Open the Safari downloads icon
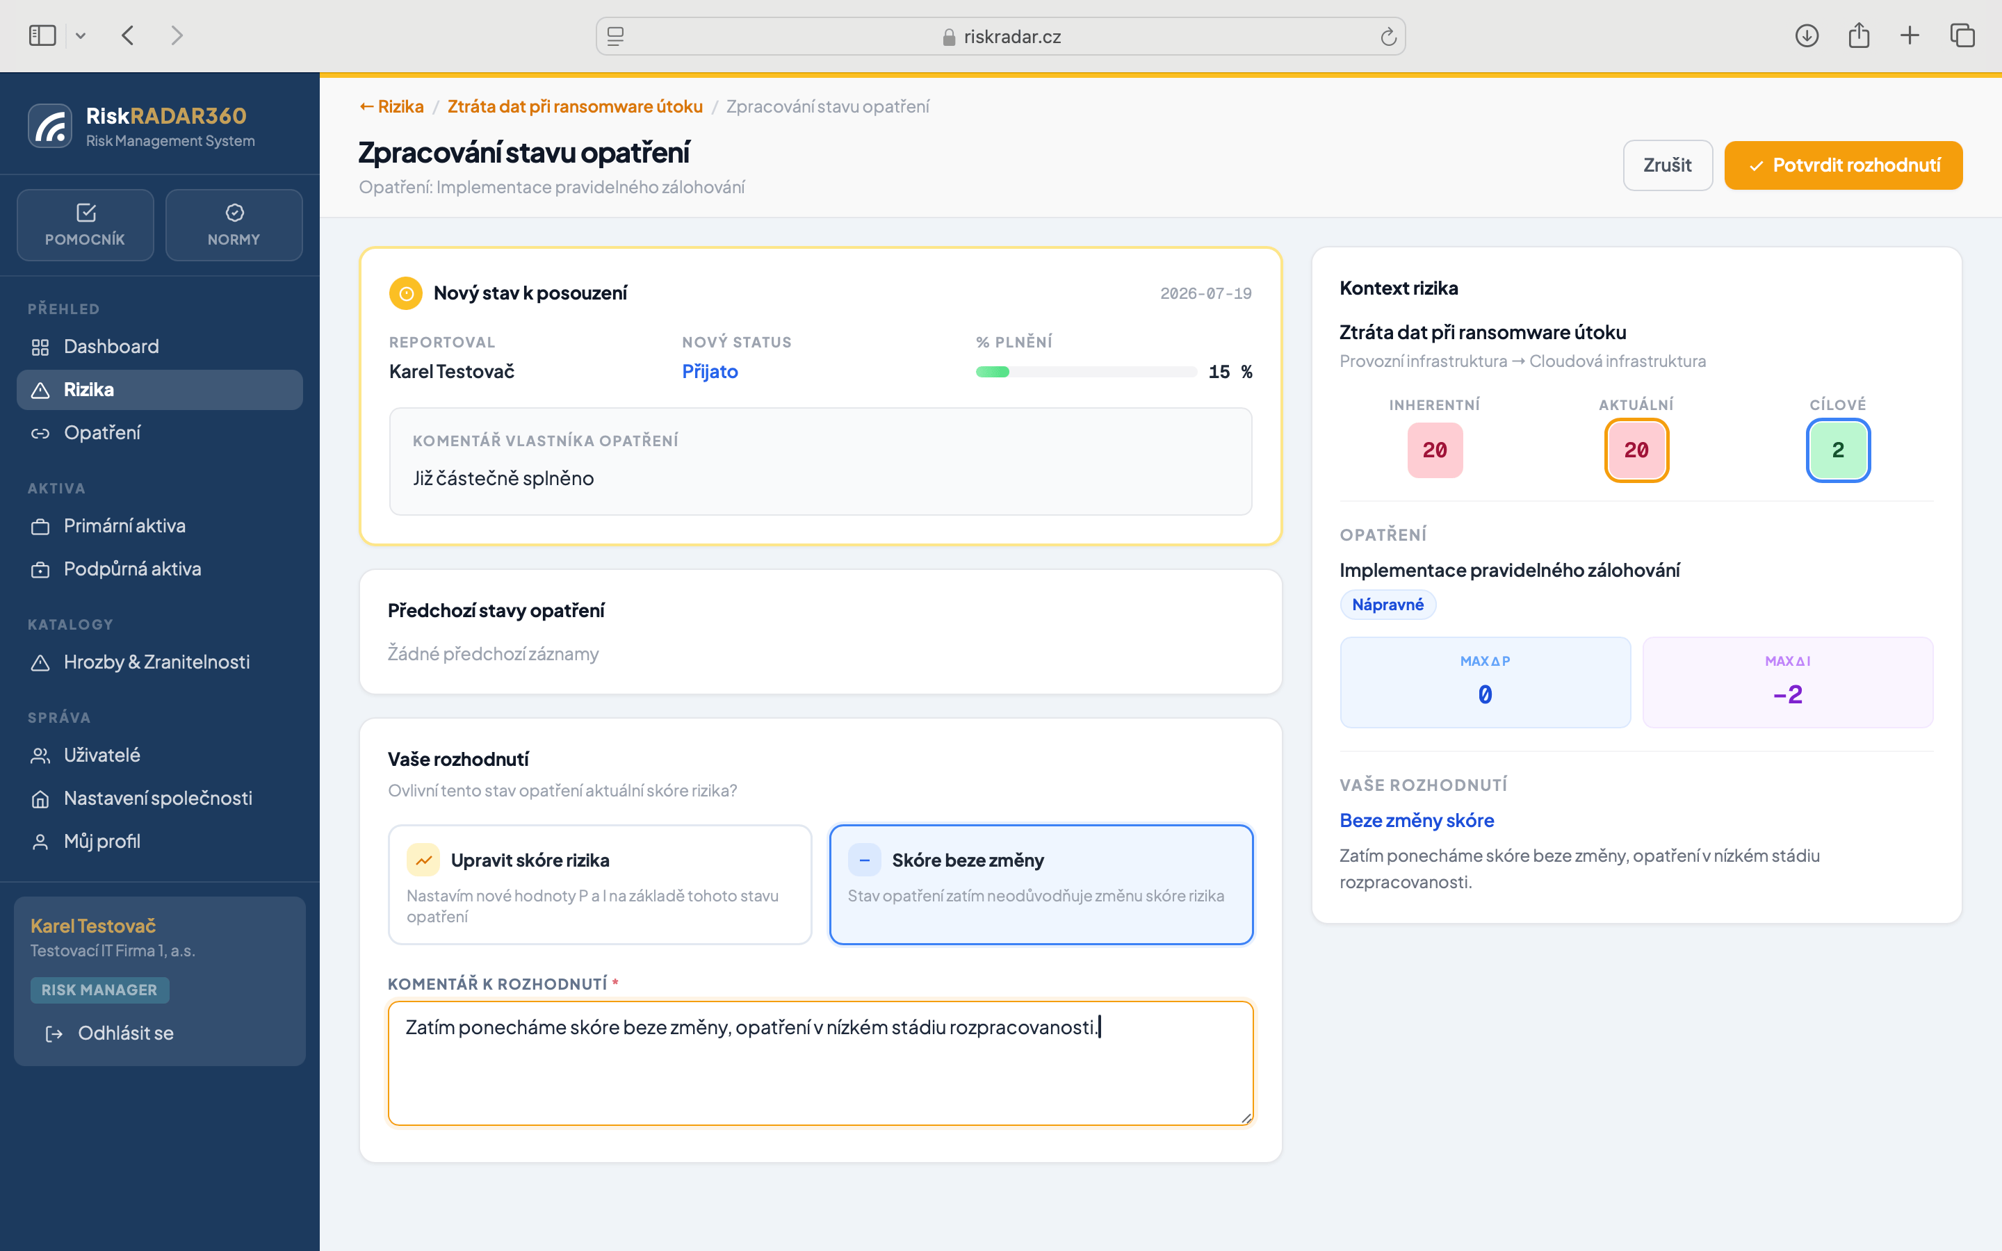Viewport: 2002px width, 1251px height. 1807,35
